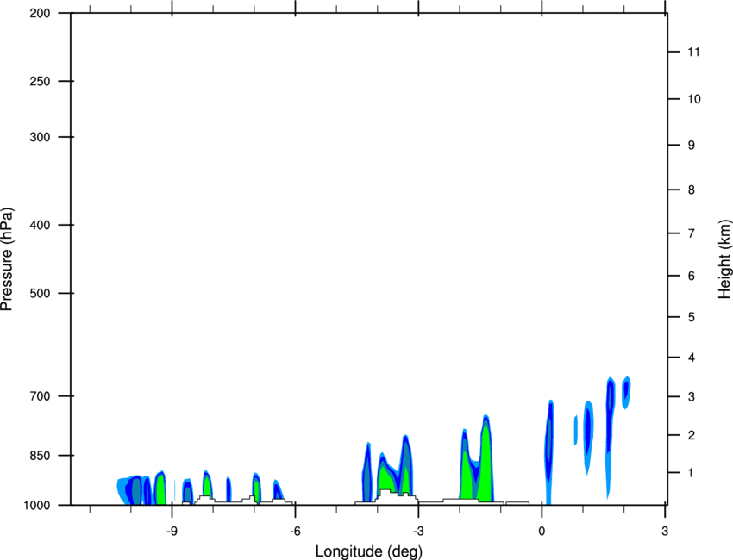Screen dimensions: 733x560
Task: Click the 850 pressure tick label
Action: 40,455
